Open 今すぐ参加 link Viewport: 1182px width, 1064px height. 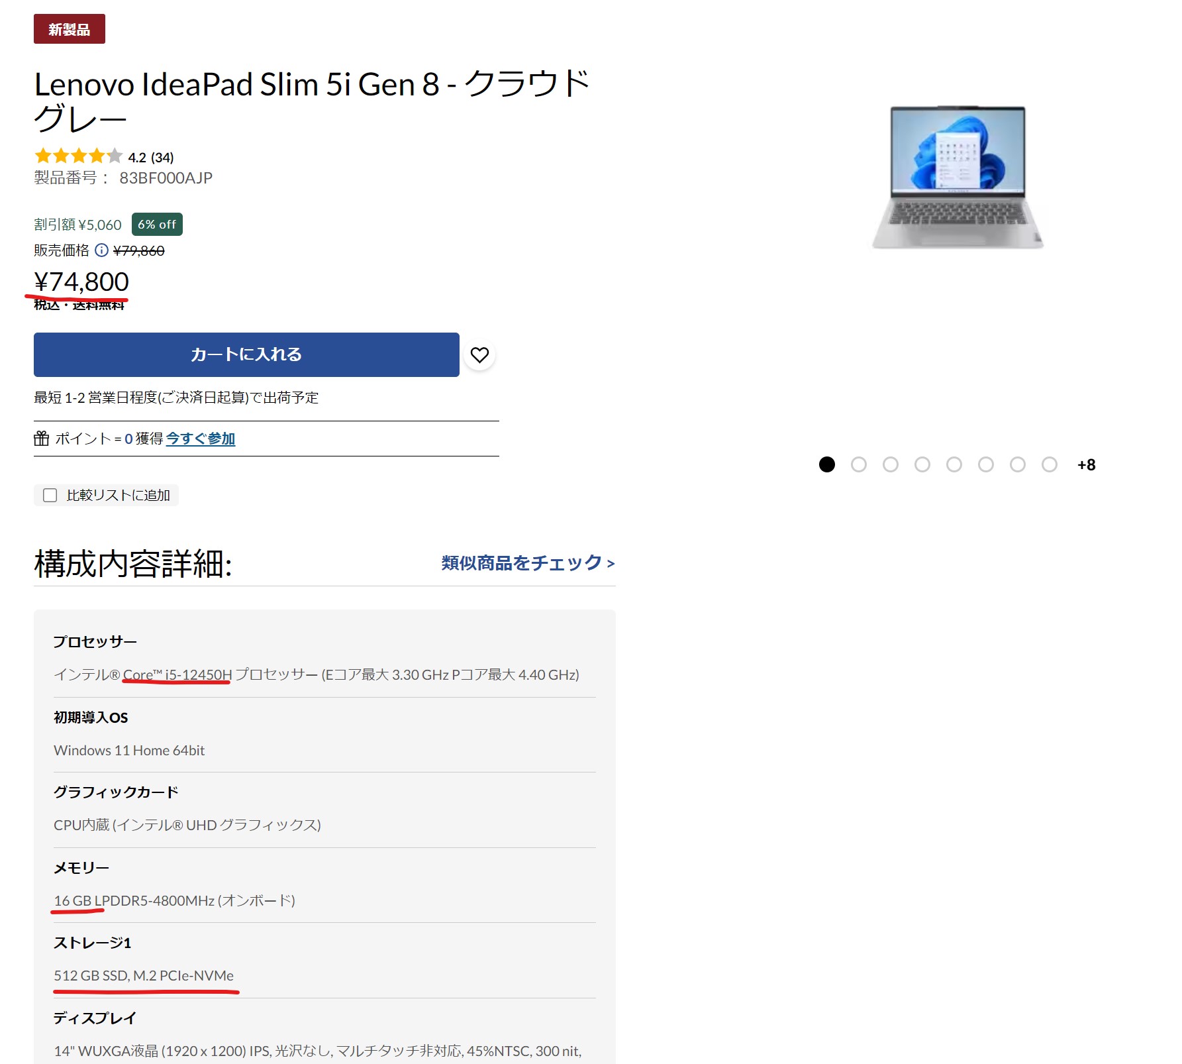201,439
